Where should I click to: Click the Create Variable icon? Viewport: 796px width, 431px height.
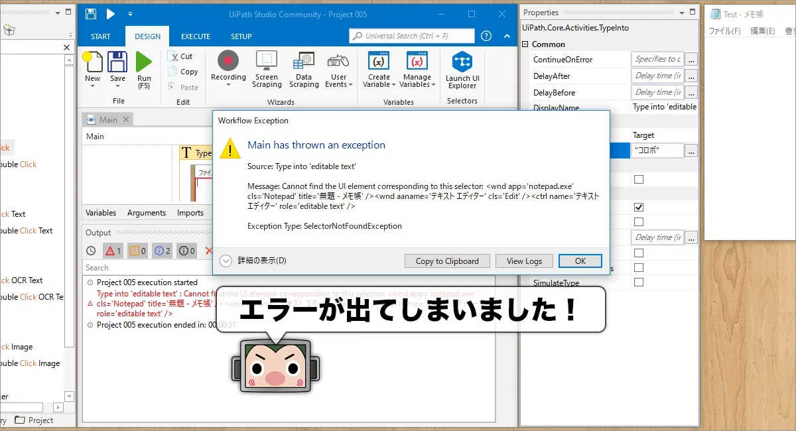coord(379,60)
